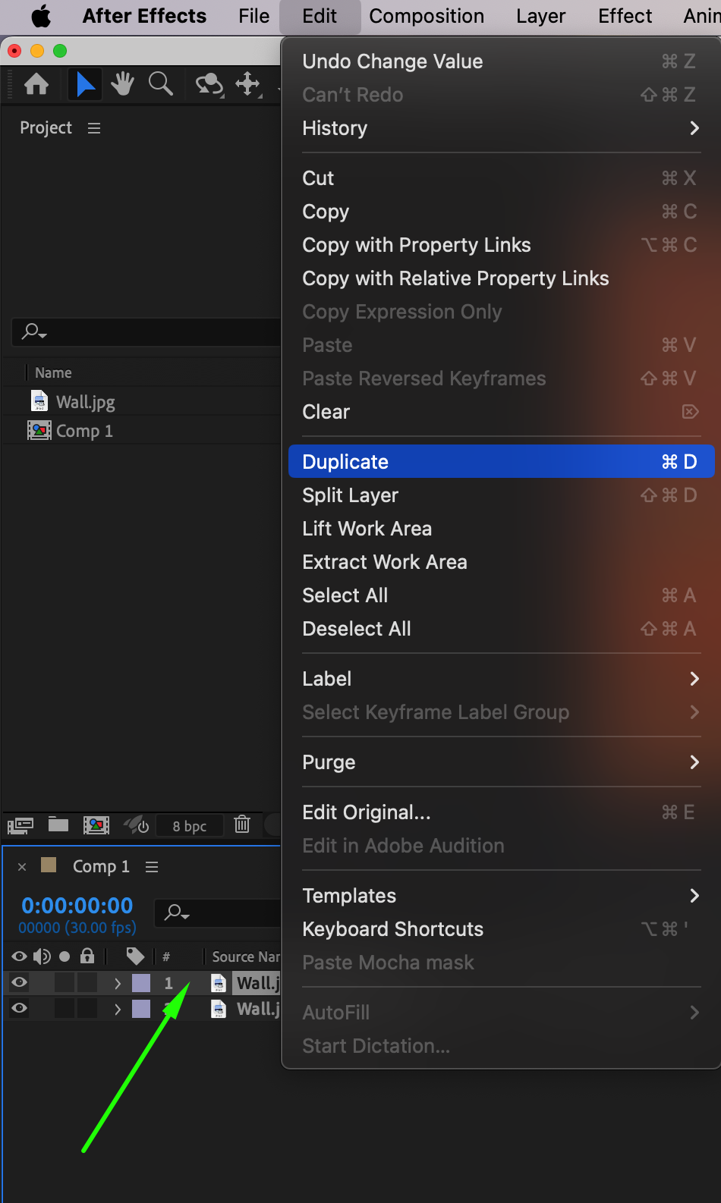721x1203 pixels.
Task: Choose Lift Work Area
Action: (x=500, y=529)
